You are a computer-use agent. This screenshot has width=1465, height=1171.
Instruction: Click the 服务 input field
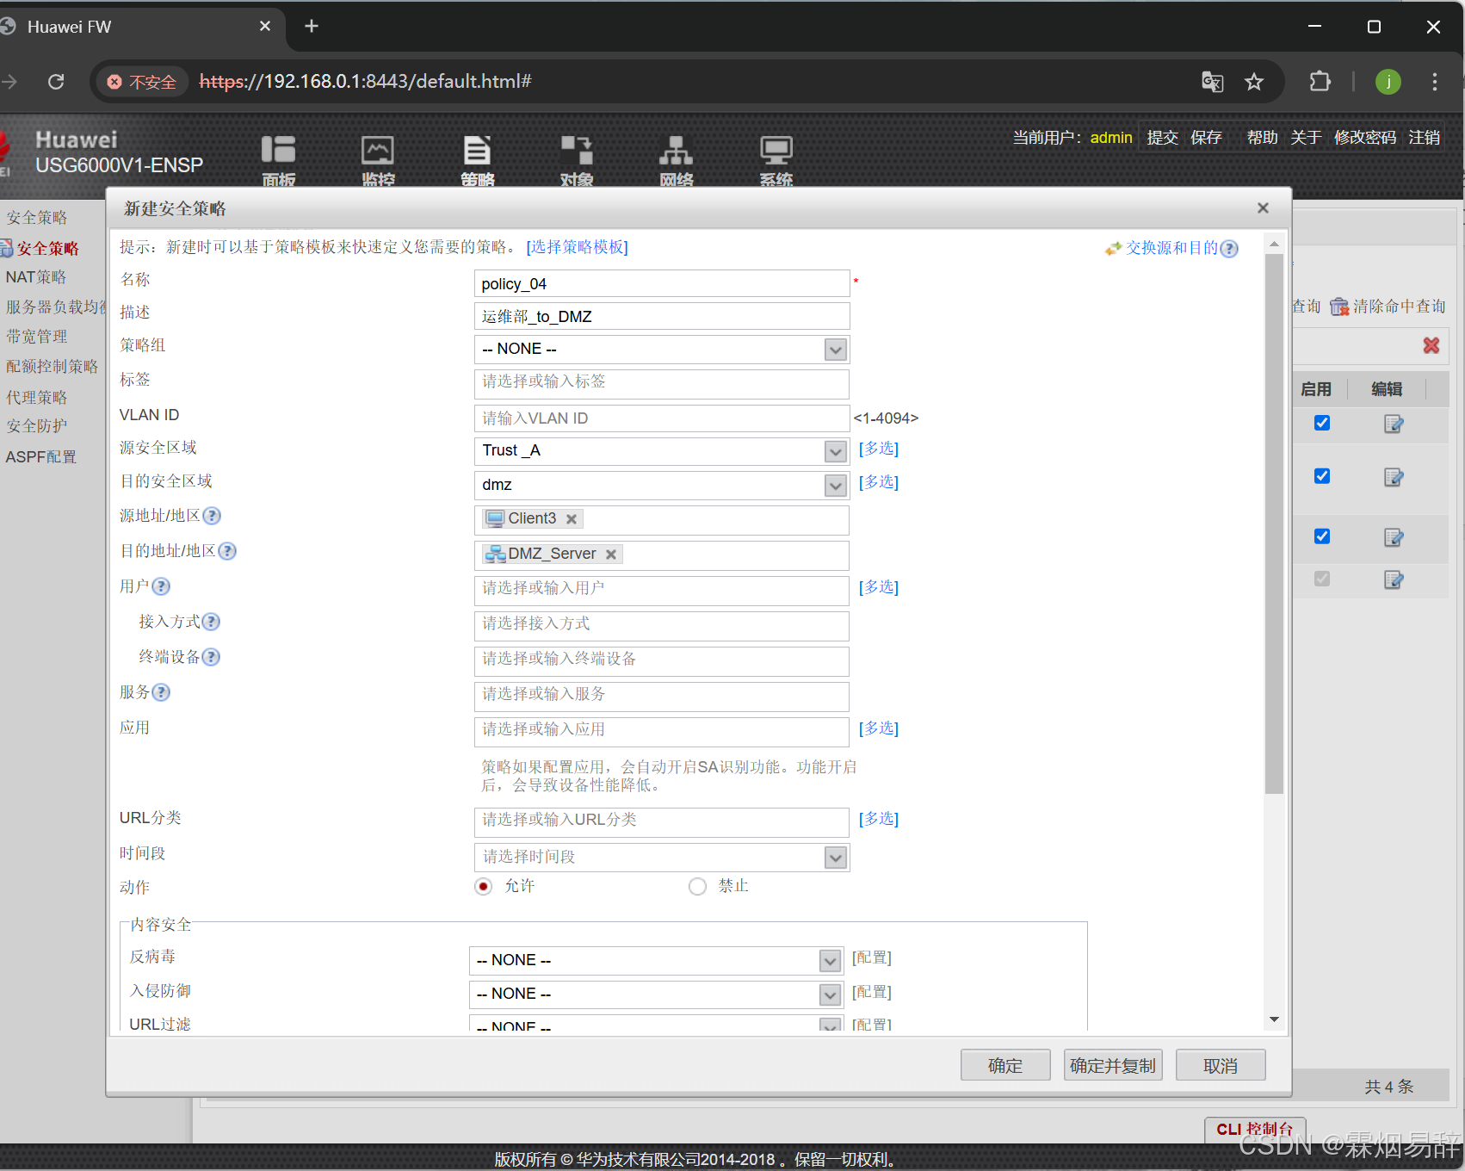tap(662, 697)
